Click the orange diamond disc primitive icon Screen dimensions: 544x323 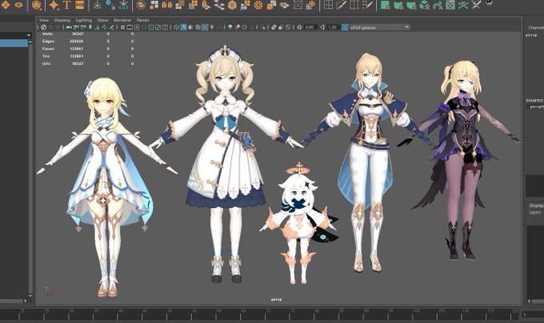pyautogui.click(x=6, y=5)
